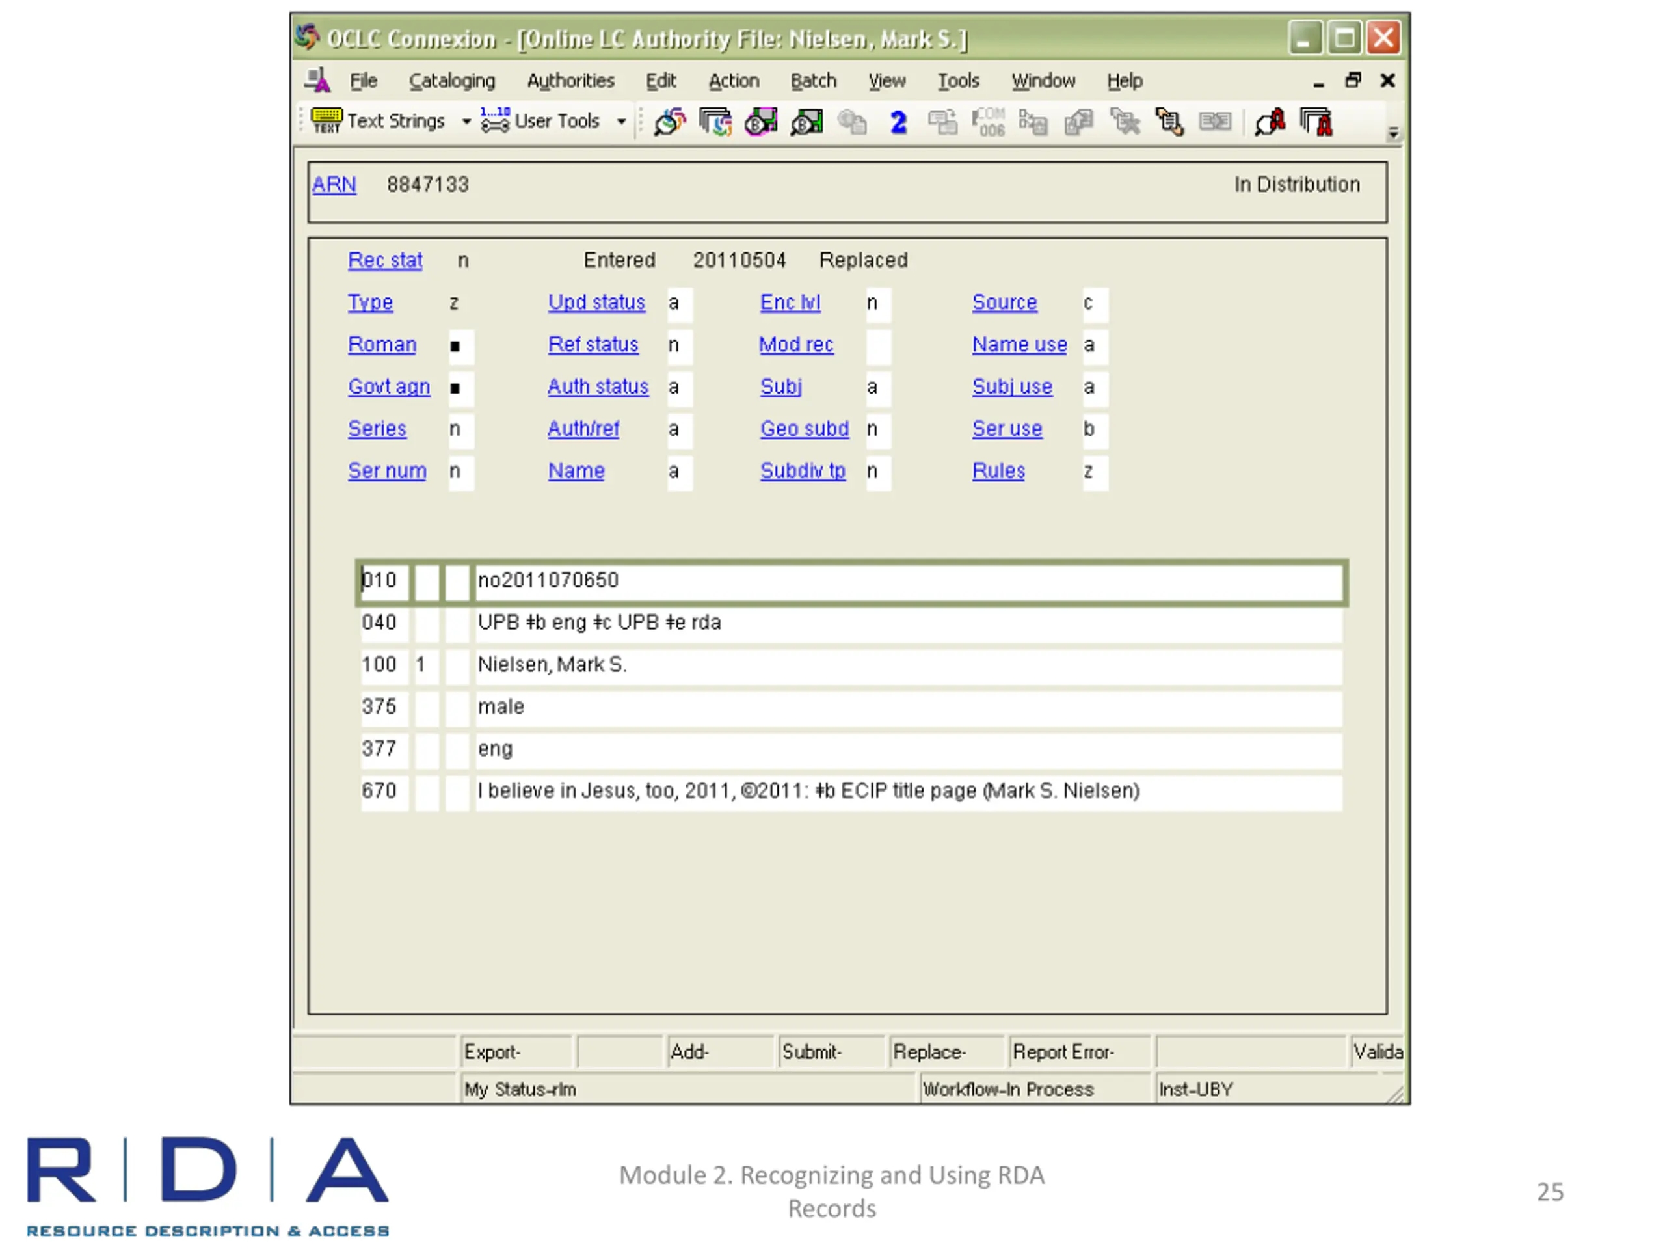The width and height of the screenshot is (1665, 1249).
Task: Open the View menu
Action: (x=886, y=81)
